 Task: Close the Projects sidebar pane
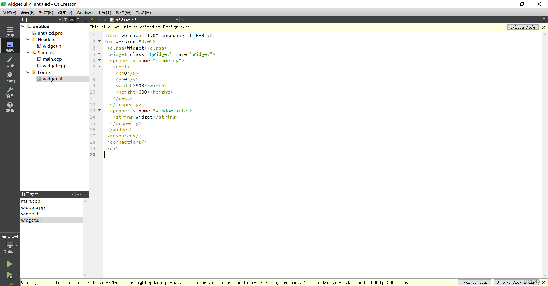[85, 20]
